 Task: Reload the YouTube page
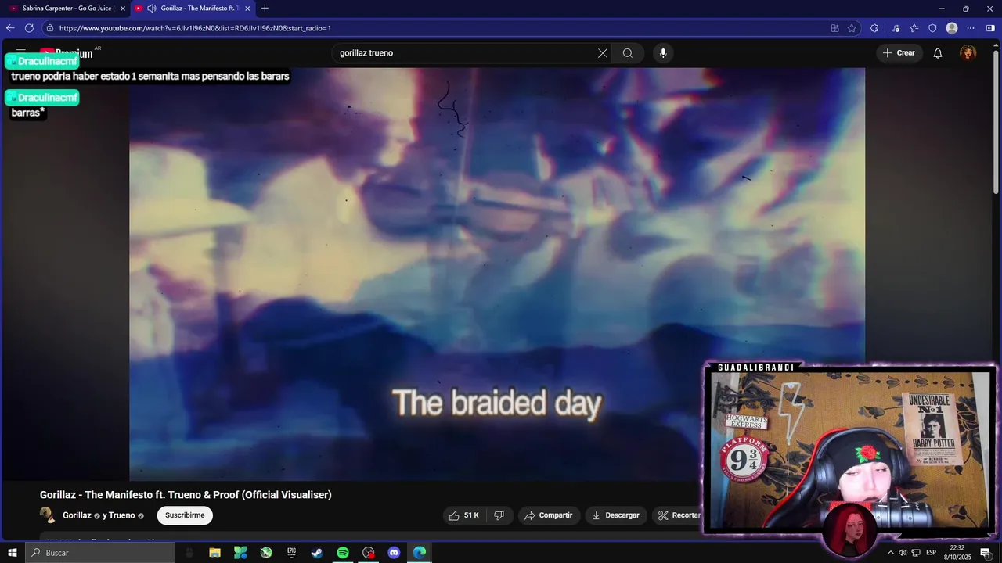coord(29,28)
